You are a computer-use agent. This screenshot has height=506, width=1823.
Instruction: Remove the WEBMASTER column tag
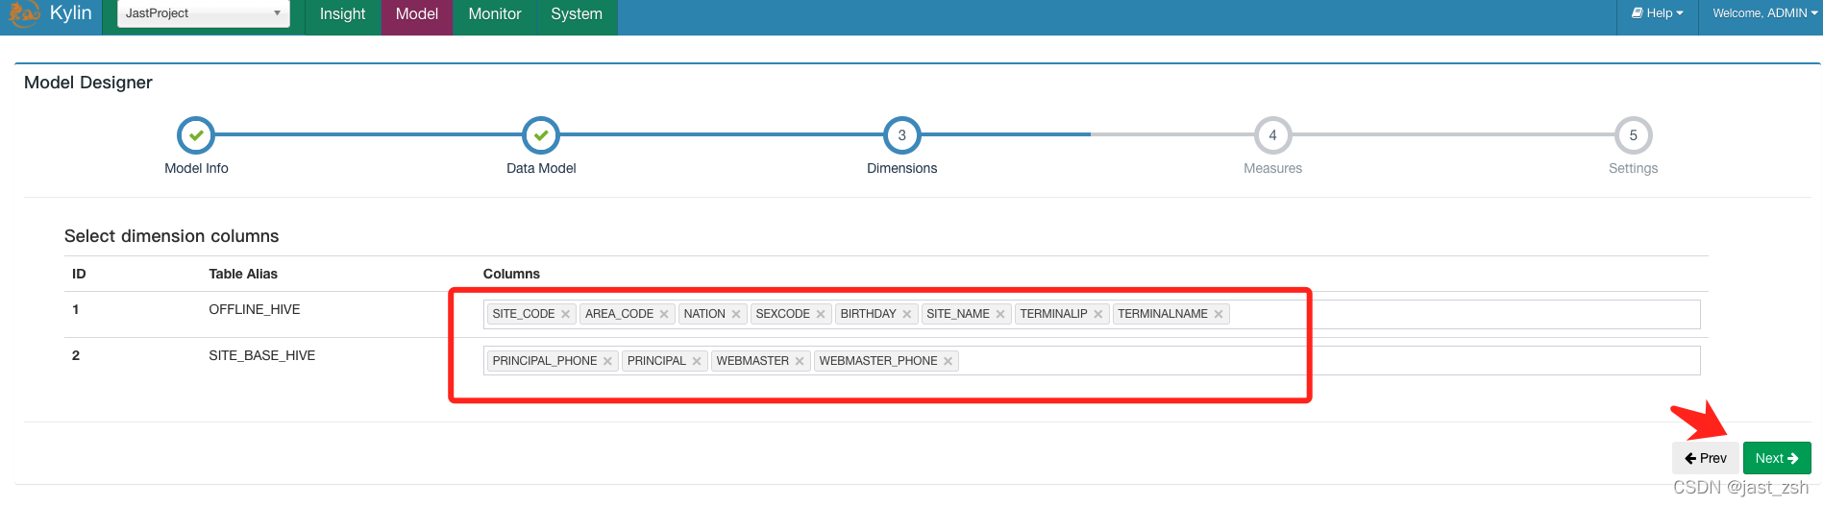800,361
